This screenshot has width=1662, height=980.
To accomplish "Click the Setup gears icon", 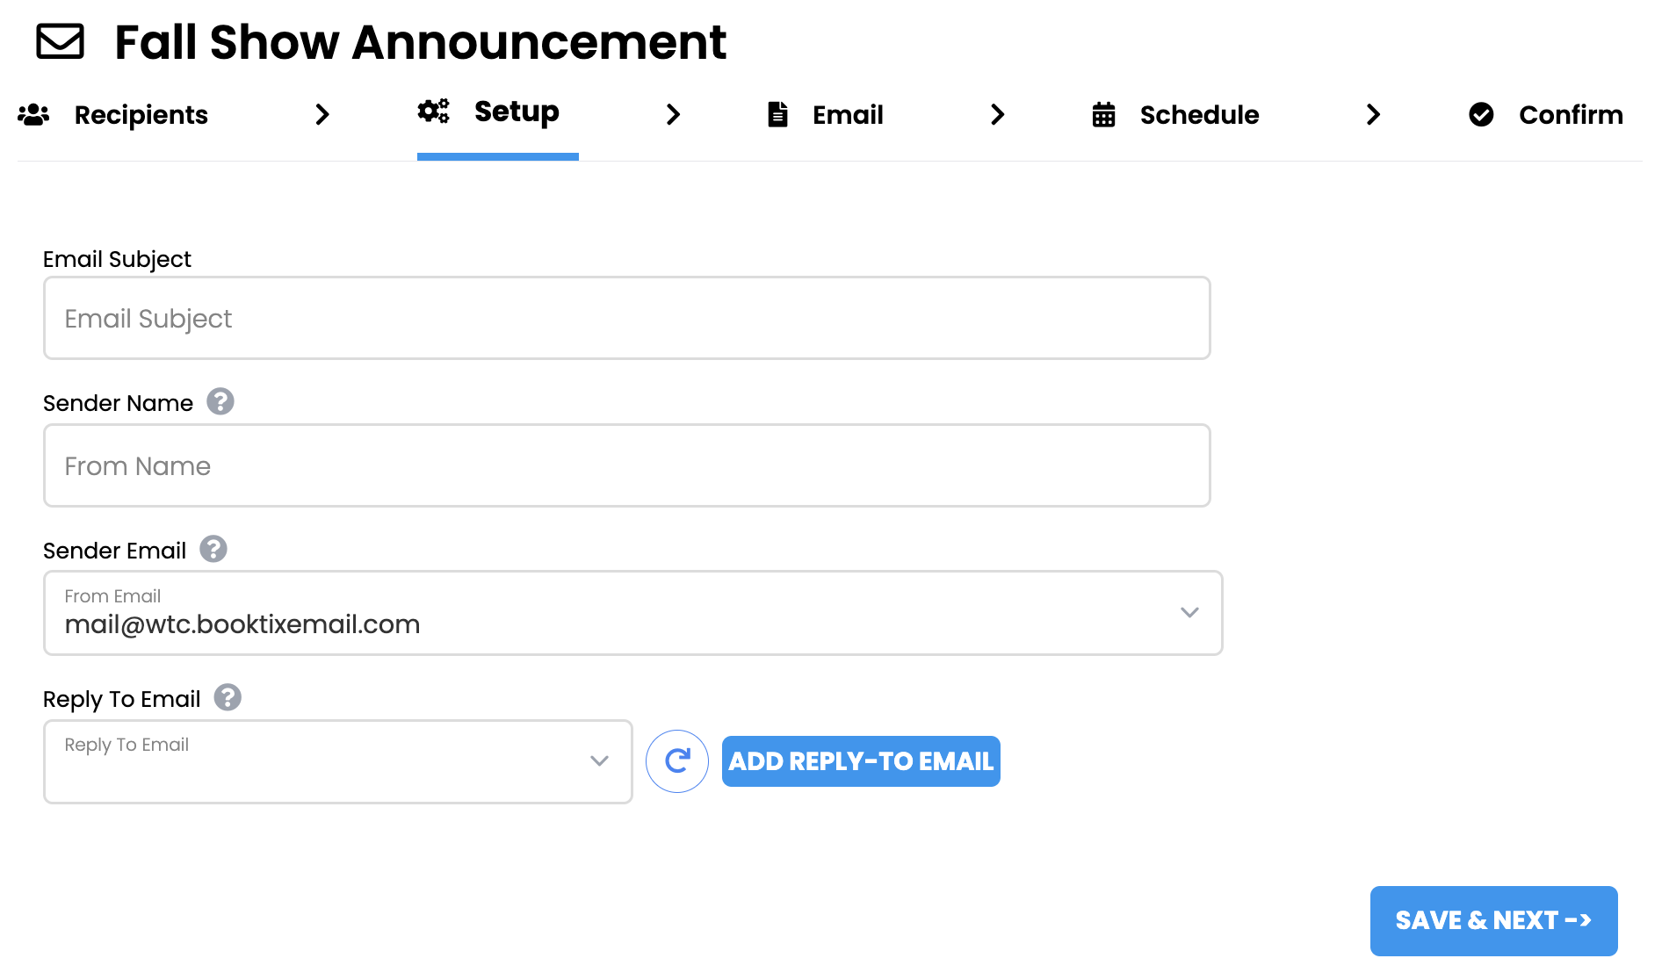I will click(433, 112).
